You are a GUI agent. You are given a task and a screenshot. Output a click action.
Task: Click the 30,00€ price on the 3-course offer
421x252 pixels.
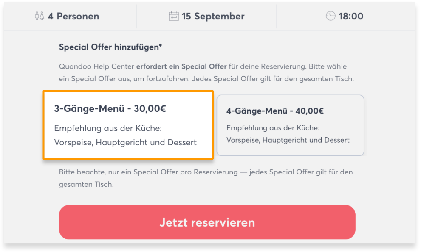[x=150, y=108]
